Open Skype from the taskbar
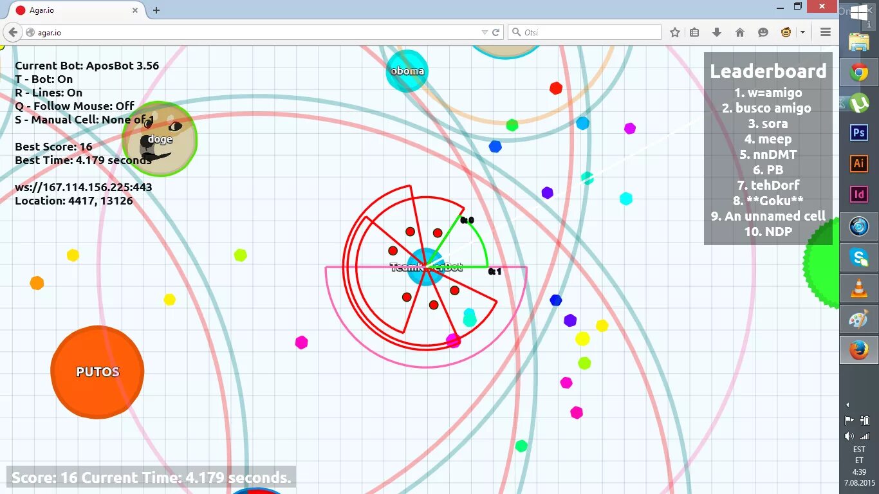The image size is (879, 494). pyautogui.click(x=859, y=257)
